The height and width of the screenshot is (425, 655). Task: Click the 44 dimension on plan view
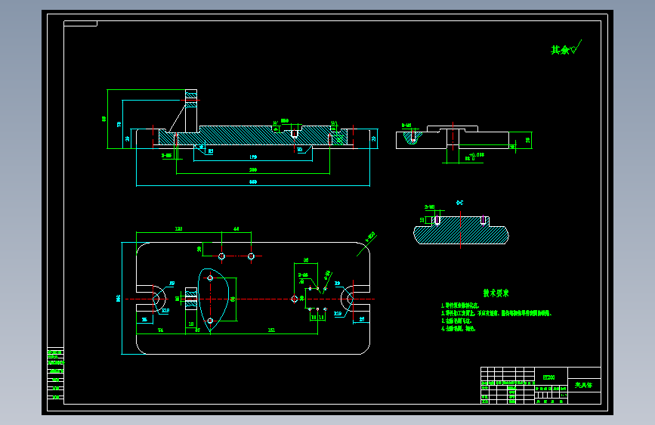click(x=236, y=229)
